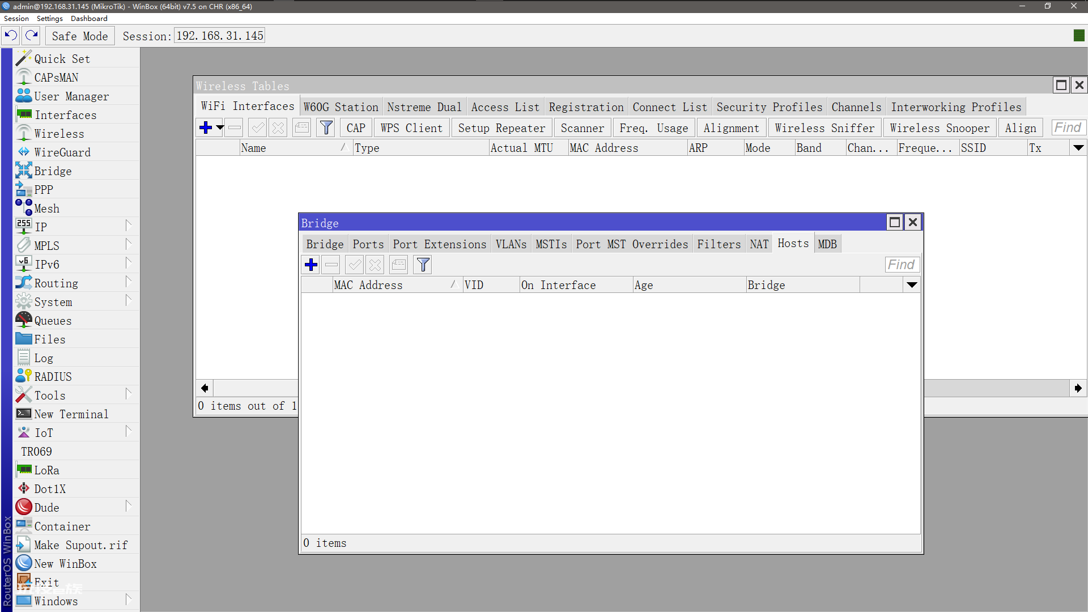The width and height of the screenshot is (1088, 612).
Task: Click the Wireless Tables filter funnel icon
Action: [x=326, y=127]
